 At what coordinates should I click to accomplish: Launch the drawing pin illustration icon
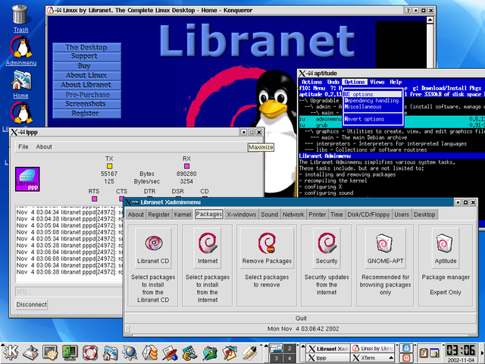tap(230, 353)
